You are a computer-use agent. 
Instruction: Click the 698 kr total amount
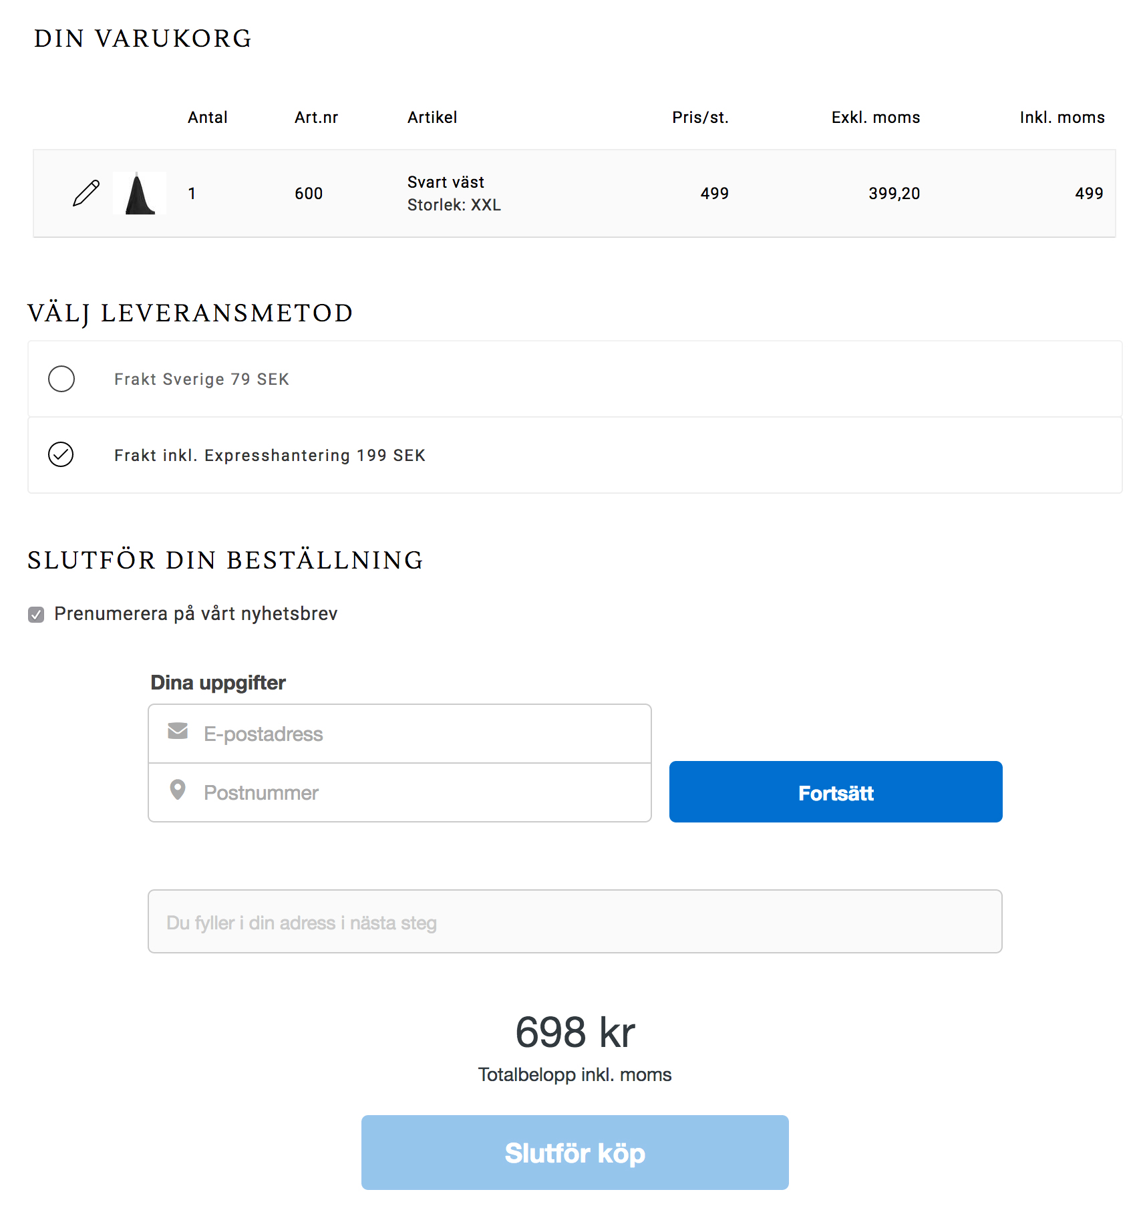coord(575,1032)
